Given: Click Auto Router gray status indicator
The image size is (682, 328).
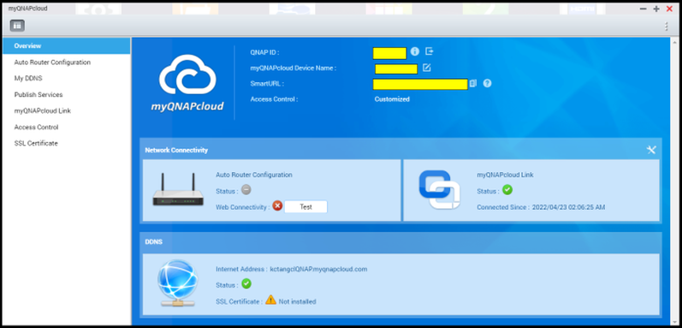Looking at the screenshot, I should click(246, 190).
